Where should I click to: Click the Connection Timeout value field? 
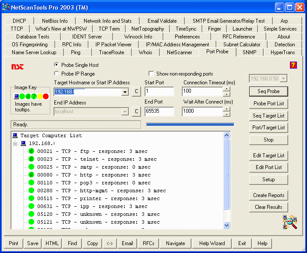[x=202, y=91]
